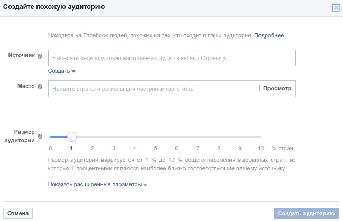The width and height of the screenshot is (343, 221).
Task: Click the info icon next to Место
Action: (x=40, y=87)
